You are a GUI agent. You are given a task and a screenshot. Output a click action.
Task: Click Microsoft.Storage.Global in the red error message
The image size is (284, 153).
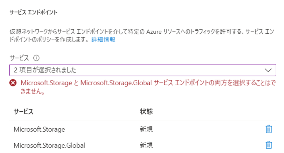coord(116,83)
